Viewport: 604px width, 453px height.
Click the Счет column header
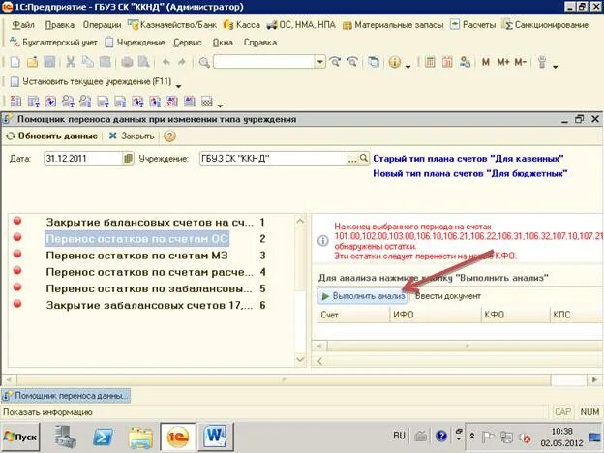pos(351,316)
